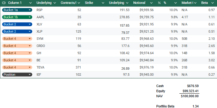Viewport: 217px width, 108px height.
Task: Open the Contracts/S column header dropdown arrow
Action: point(79,3)
